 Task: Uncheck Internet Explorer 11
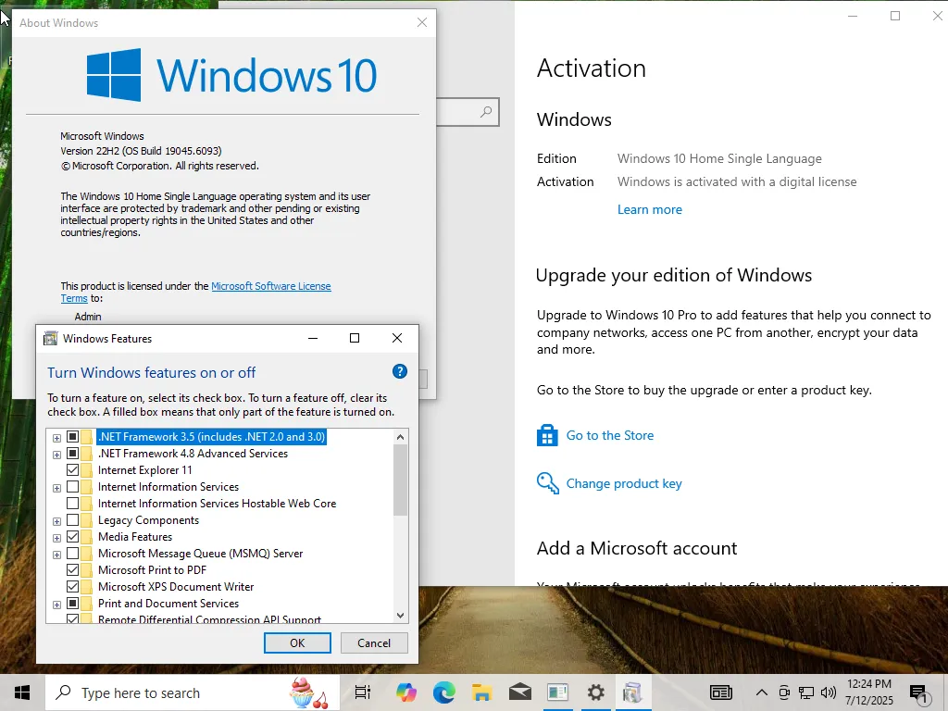click(x=72, y=469)
